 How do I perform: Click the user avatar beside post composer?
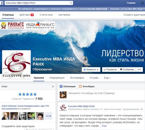click(x=63, y=95)
